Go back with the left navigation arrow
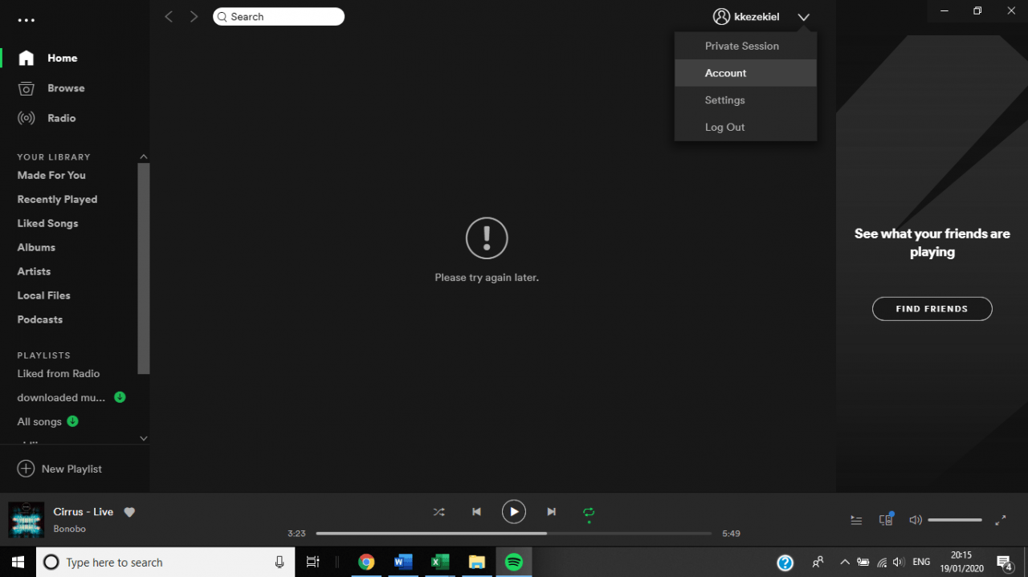 [x=169, y=16]
